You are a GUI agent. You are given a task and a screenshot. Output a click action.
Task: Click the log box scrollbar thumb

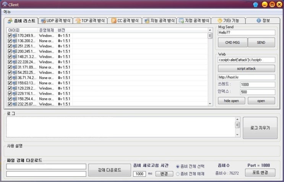[x=237, y=125]
